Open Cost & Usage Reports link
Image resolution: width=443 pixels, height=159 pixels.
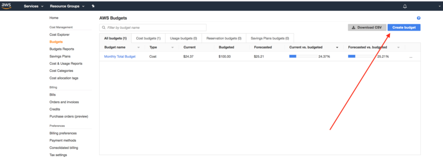[66, 64]
